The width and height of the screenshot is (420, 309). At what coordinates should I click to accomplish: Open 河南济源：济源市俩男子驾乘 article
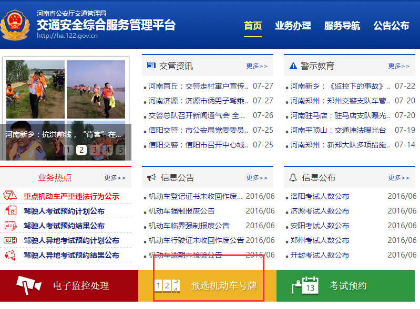pos(198,101)
